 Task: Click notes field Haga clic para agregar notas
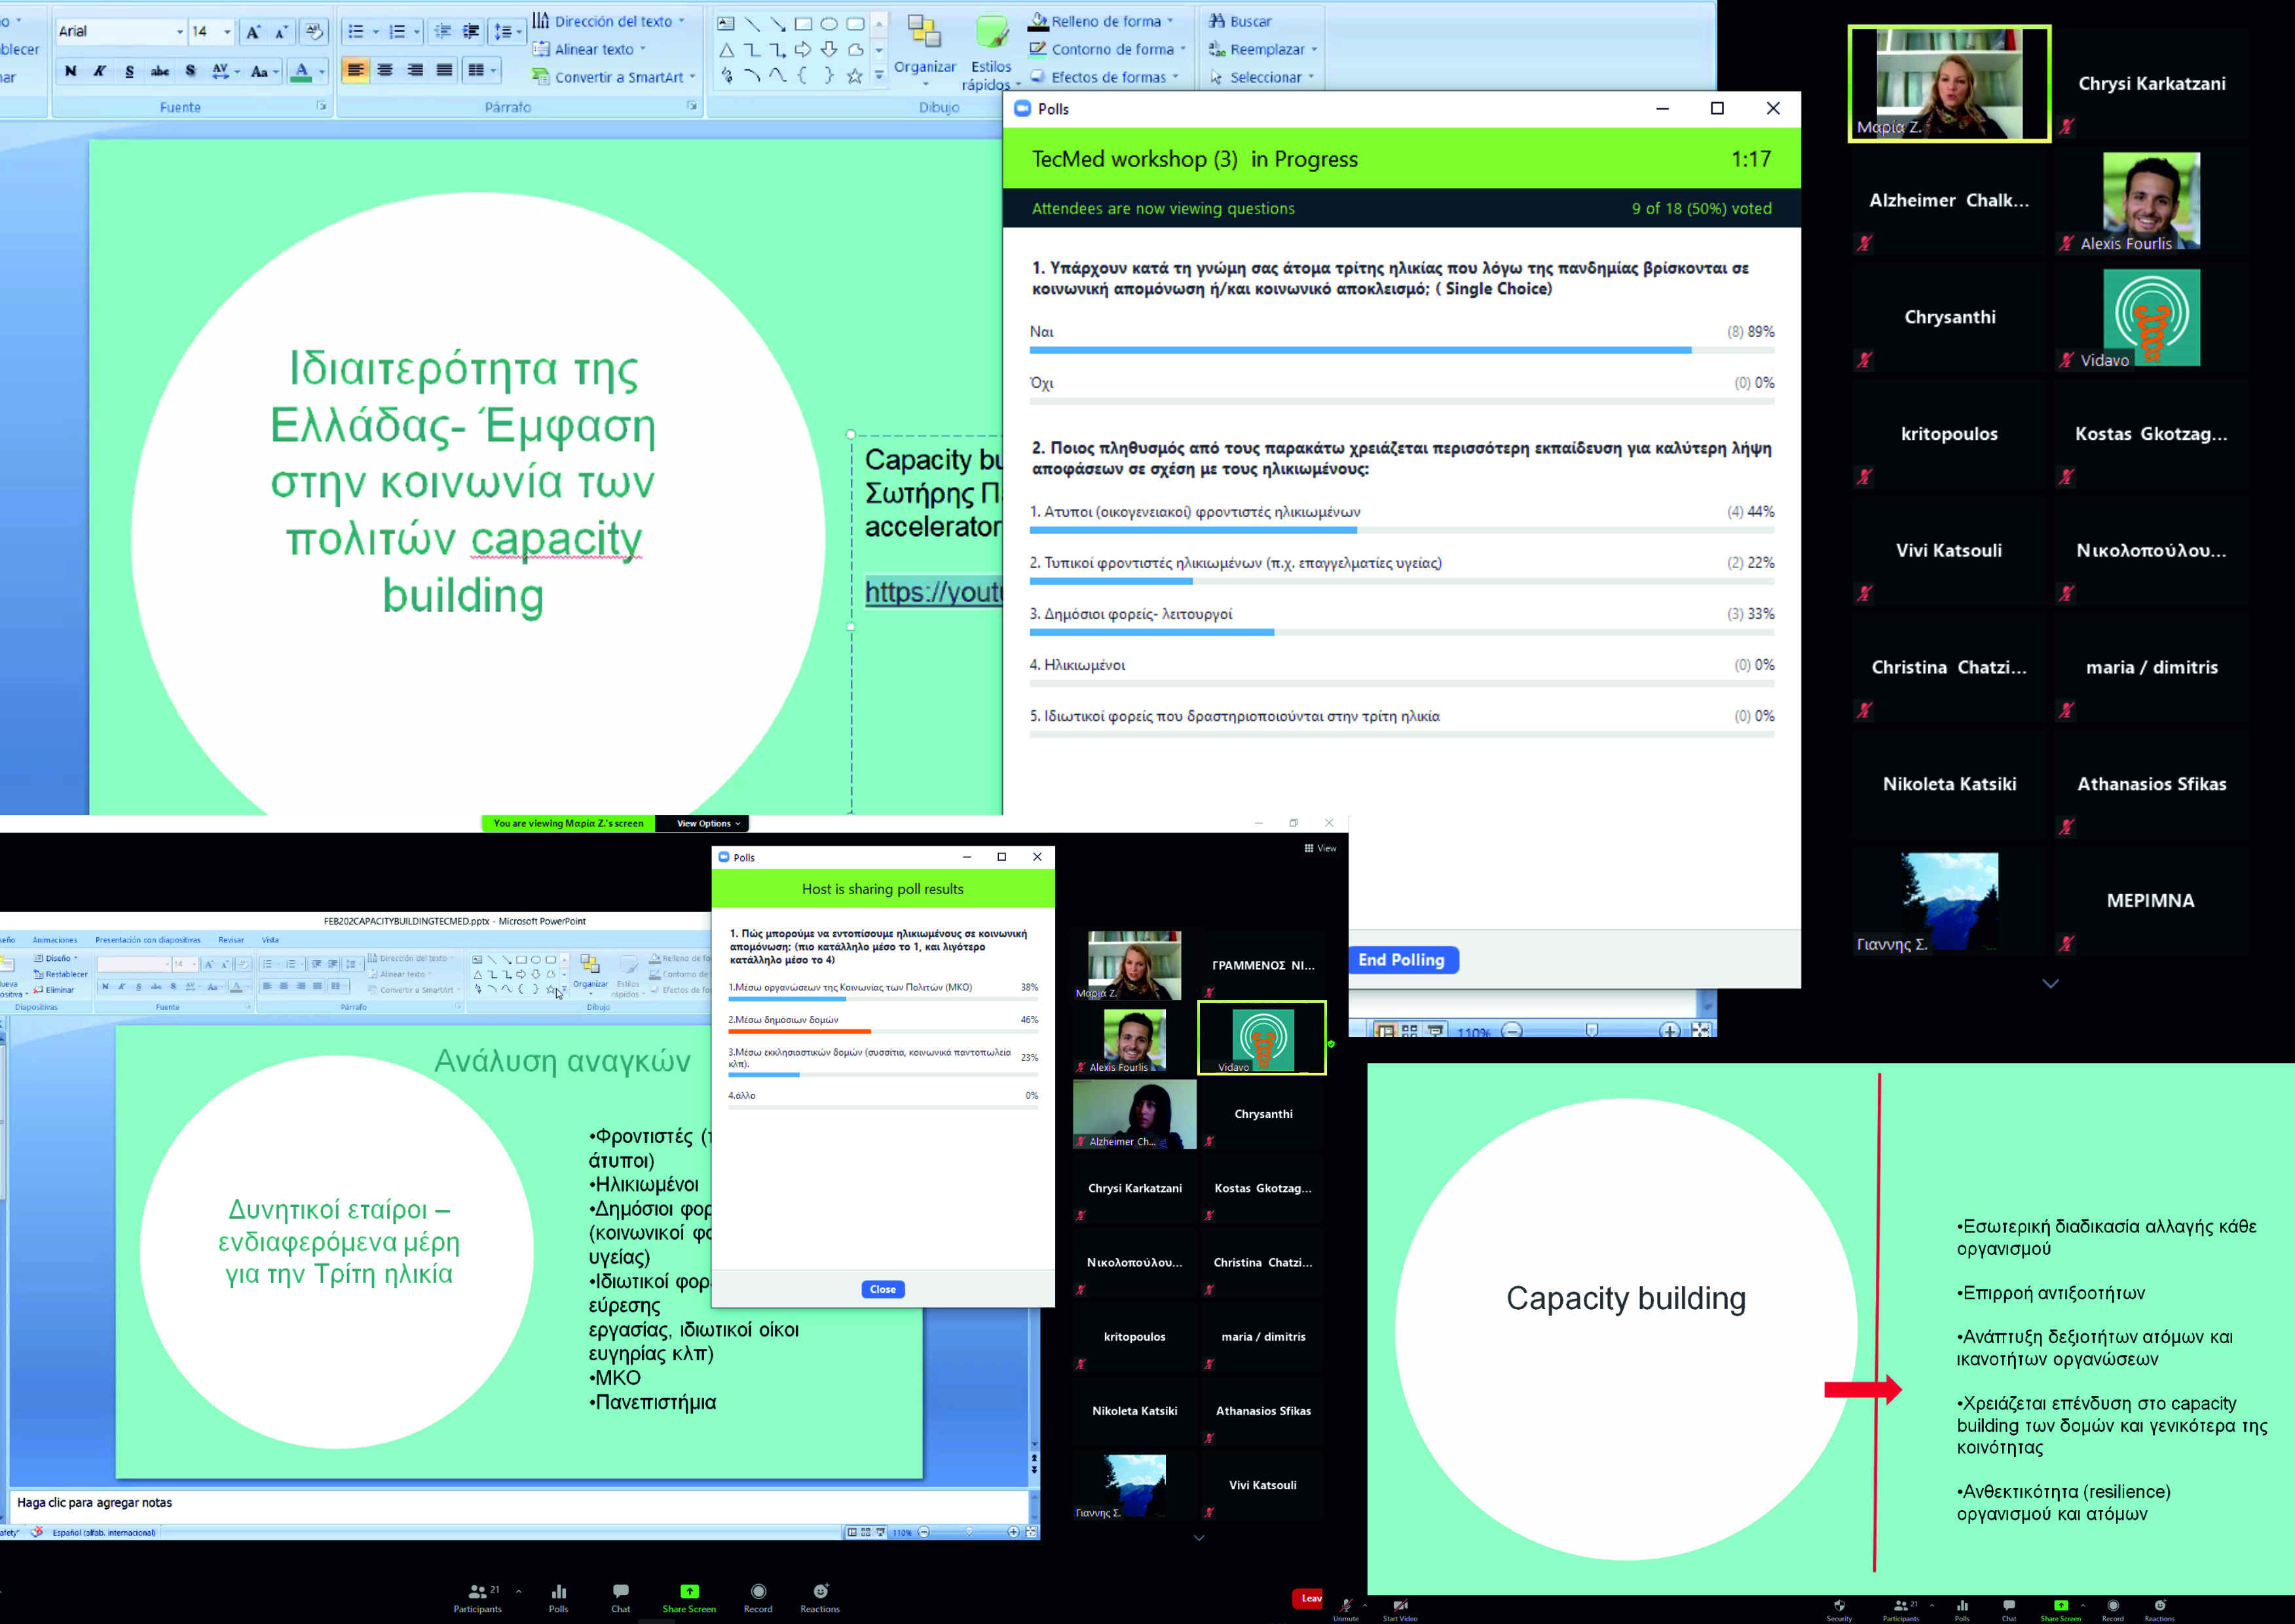(519, 1503)
